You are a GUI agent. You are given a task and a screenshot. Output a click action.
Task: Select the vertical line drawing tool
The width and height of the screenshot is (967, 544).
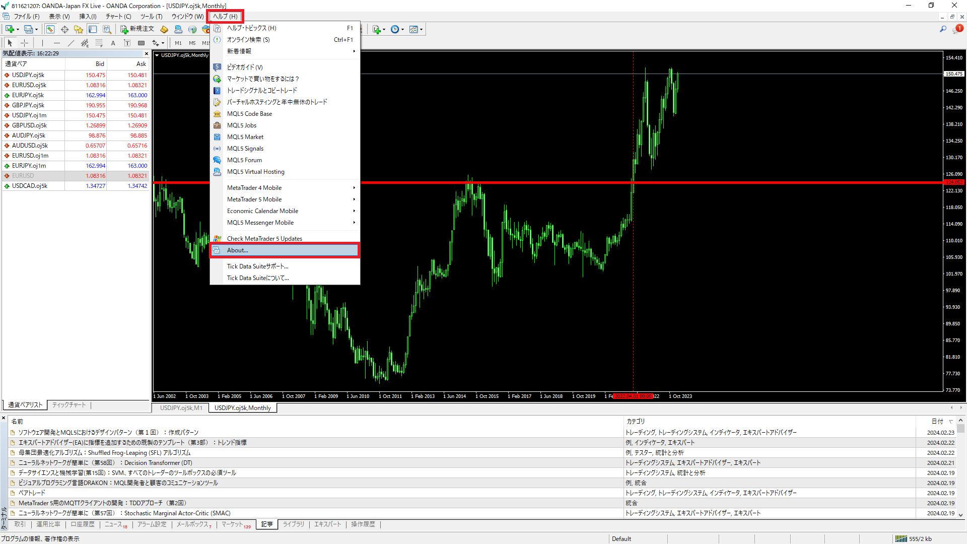(x=43, y=43)
